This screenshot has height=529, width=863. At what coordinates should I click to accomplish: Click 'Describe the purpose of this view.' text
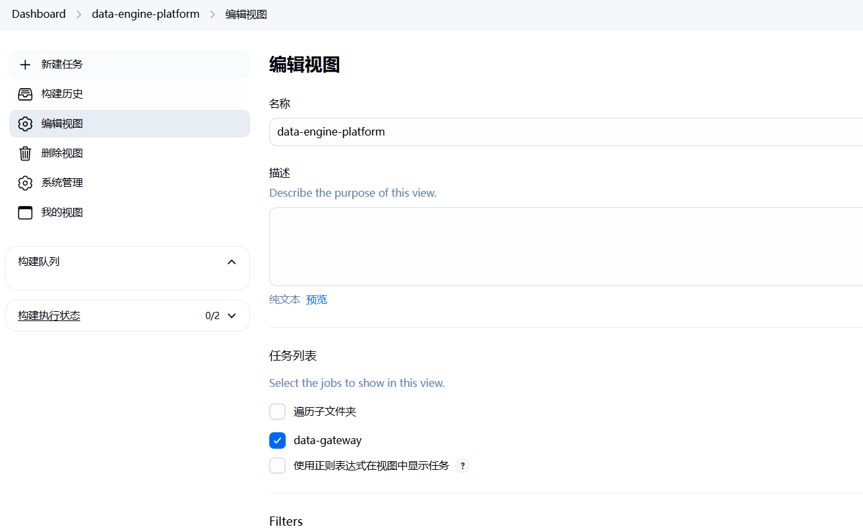[x=353, y=193]
